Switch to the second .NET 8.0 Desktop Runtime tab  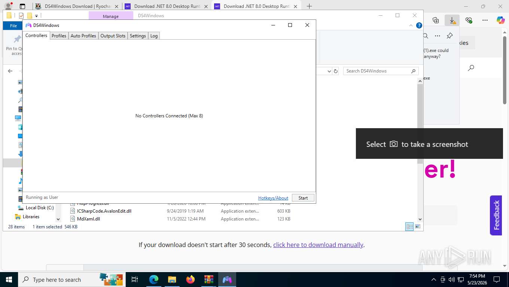tap(257, 6)
